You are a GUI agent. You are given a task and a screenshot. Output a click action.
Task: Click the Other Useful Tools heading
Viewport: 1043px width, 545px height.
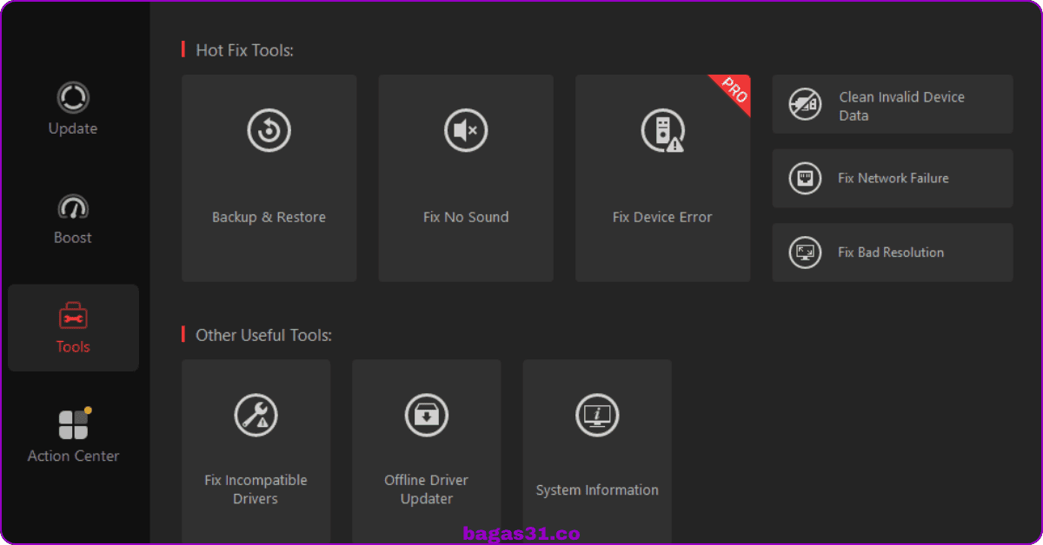tap(263, 335)
